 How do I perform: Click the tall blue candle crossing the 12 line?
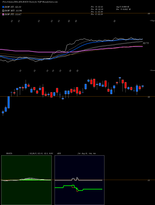[x=9, y=102]
